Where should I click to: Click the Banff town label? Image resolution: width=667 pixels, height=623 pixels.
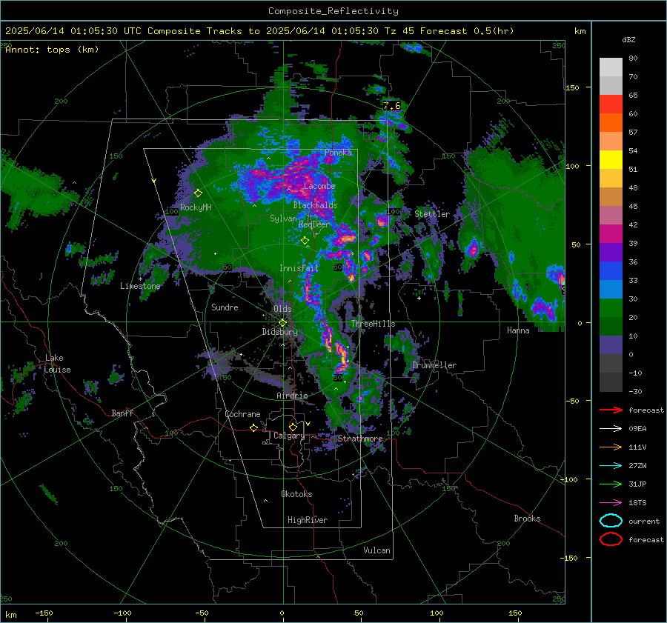point(122,413)
